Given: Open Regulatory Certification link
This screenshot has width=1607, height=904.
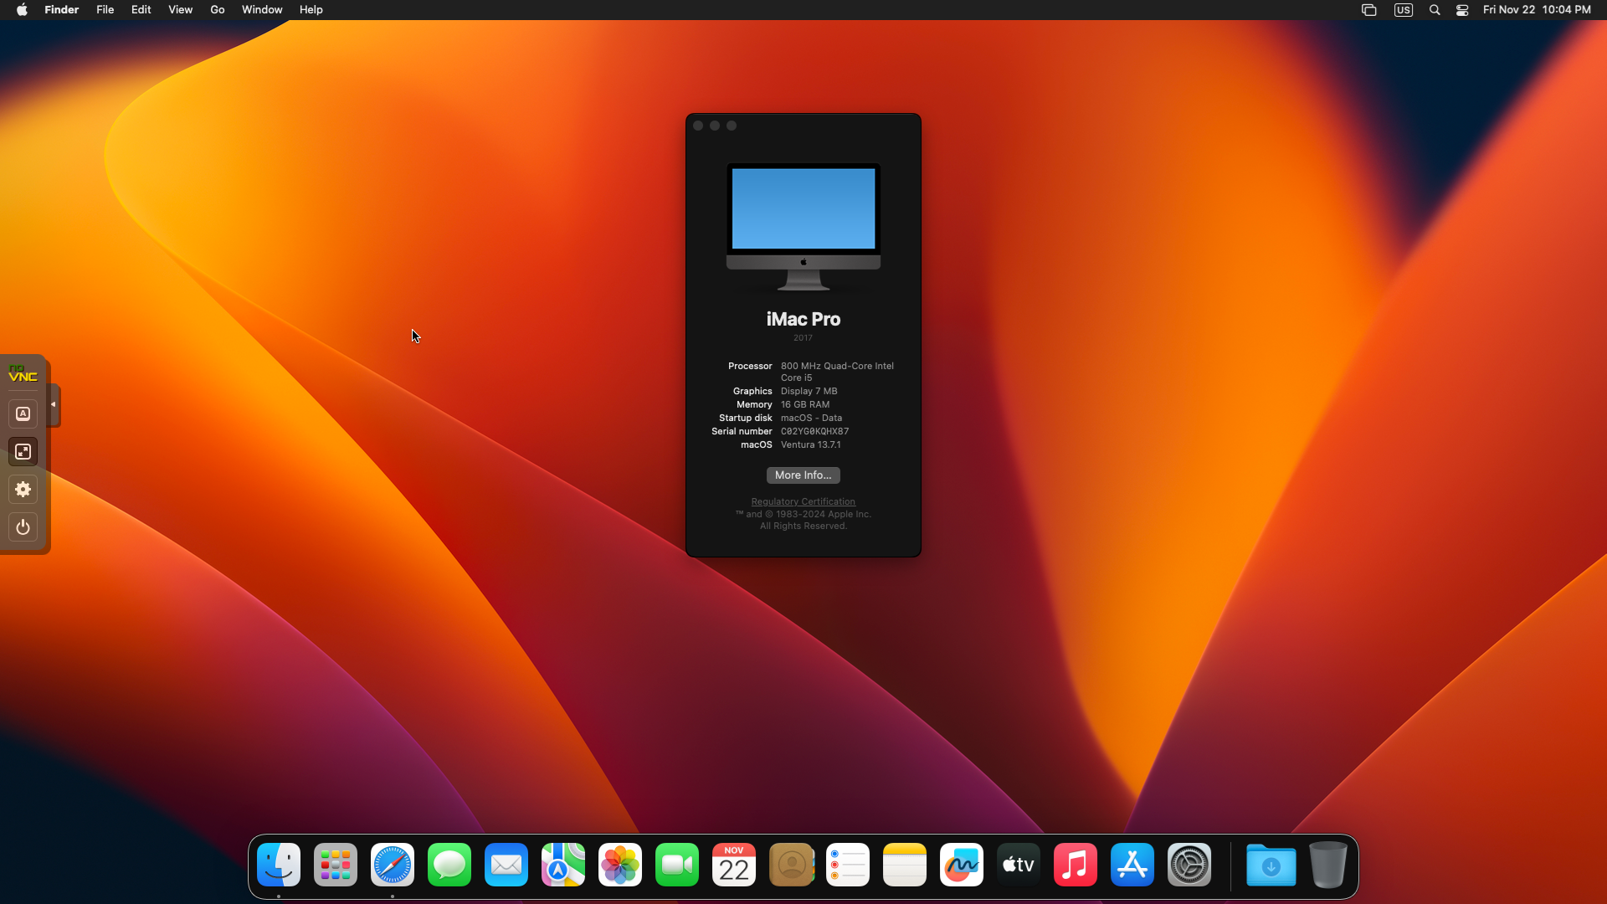Looking at the screenshot, I should (803, 502).
